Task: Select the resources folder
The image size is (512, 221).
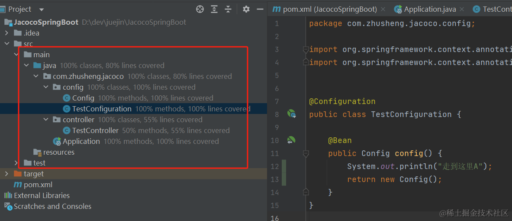Action: tap(59, 152)
